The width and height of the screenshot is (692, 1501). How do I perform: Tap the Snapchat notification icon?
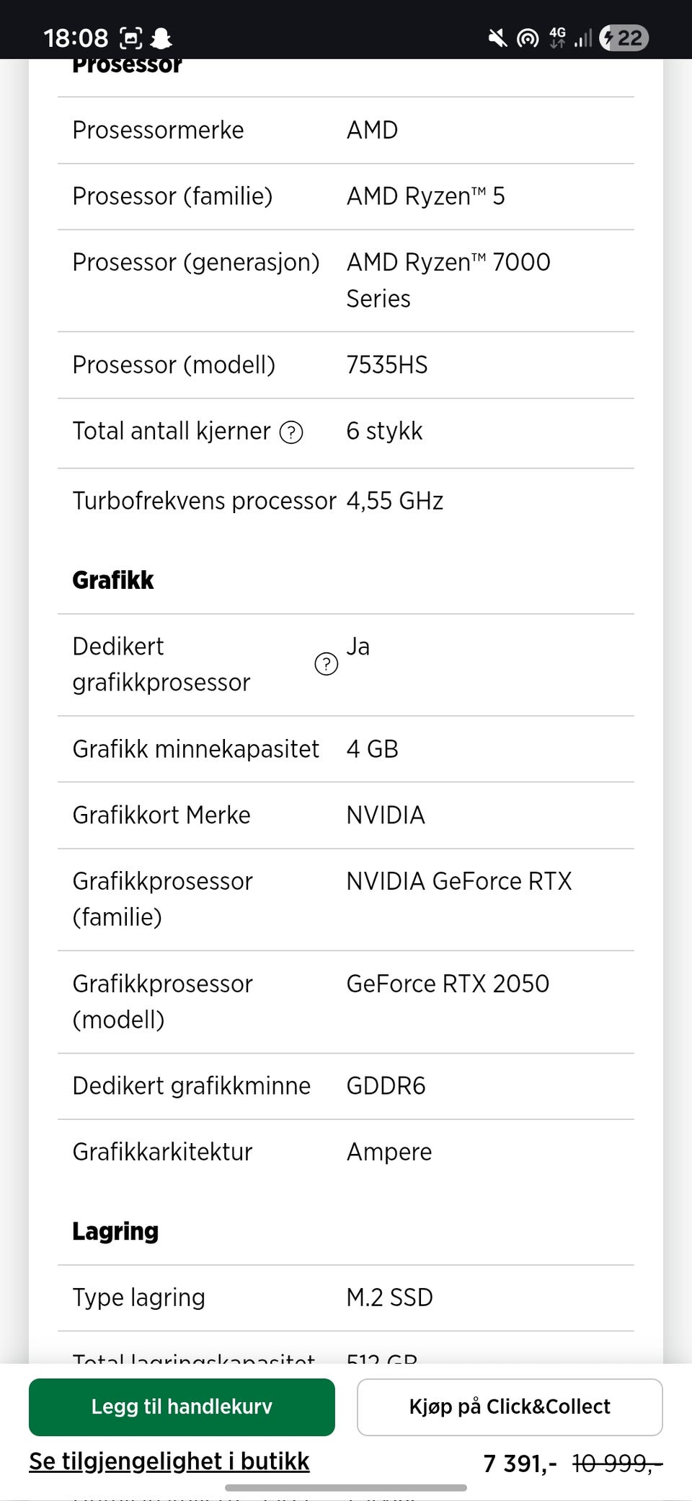pos(161,38)
